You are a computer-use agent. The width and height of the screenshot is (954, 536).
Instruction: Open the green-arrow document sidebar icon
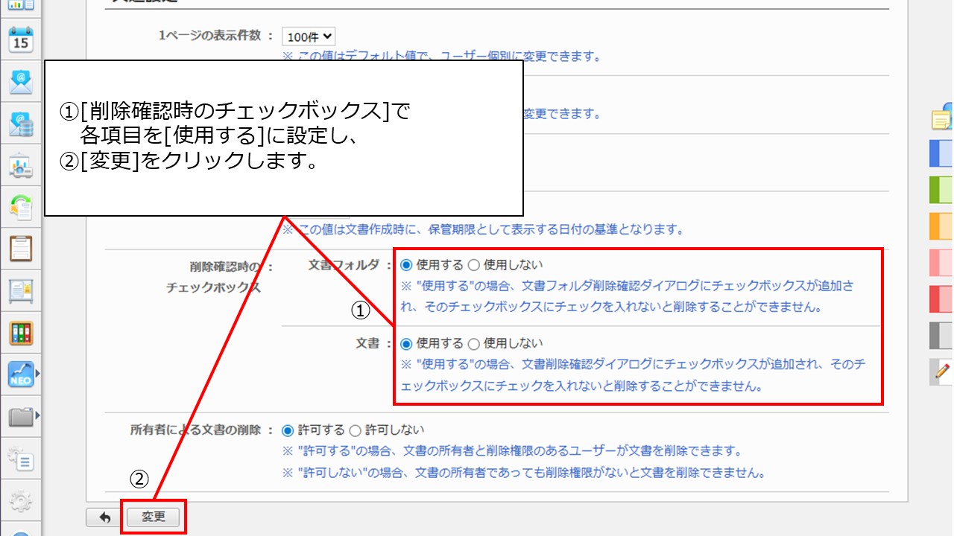point(21,207)
